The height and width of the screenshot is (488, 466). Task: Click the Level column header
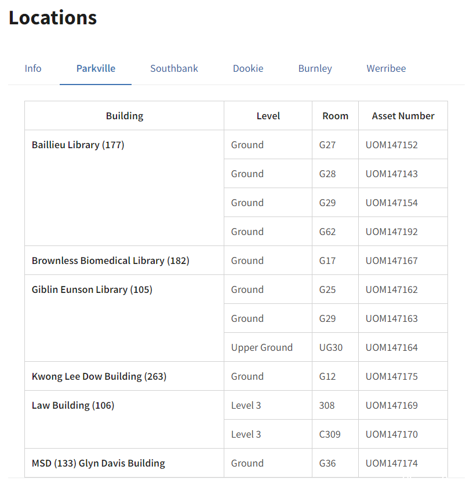(x=268, y=116)
